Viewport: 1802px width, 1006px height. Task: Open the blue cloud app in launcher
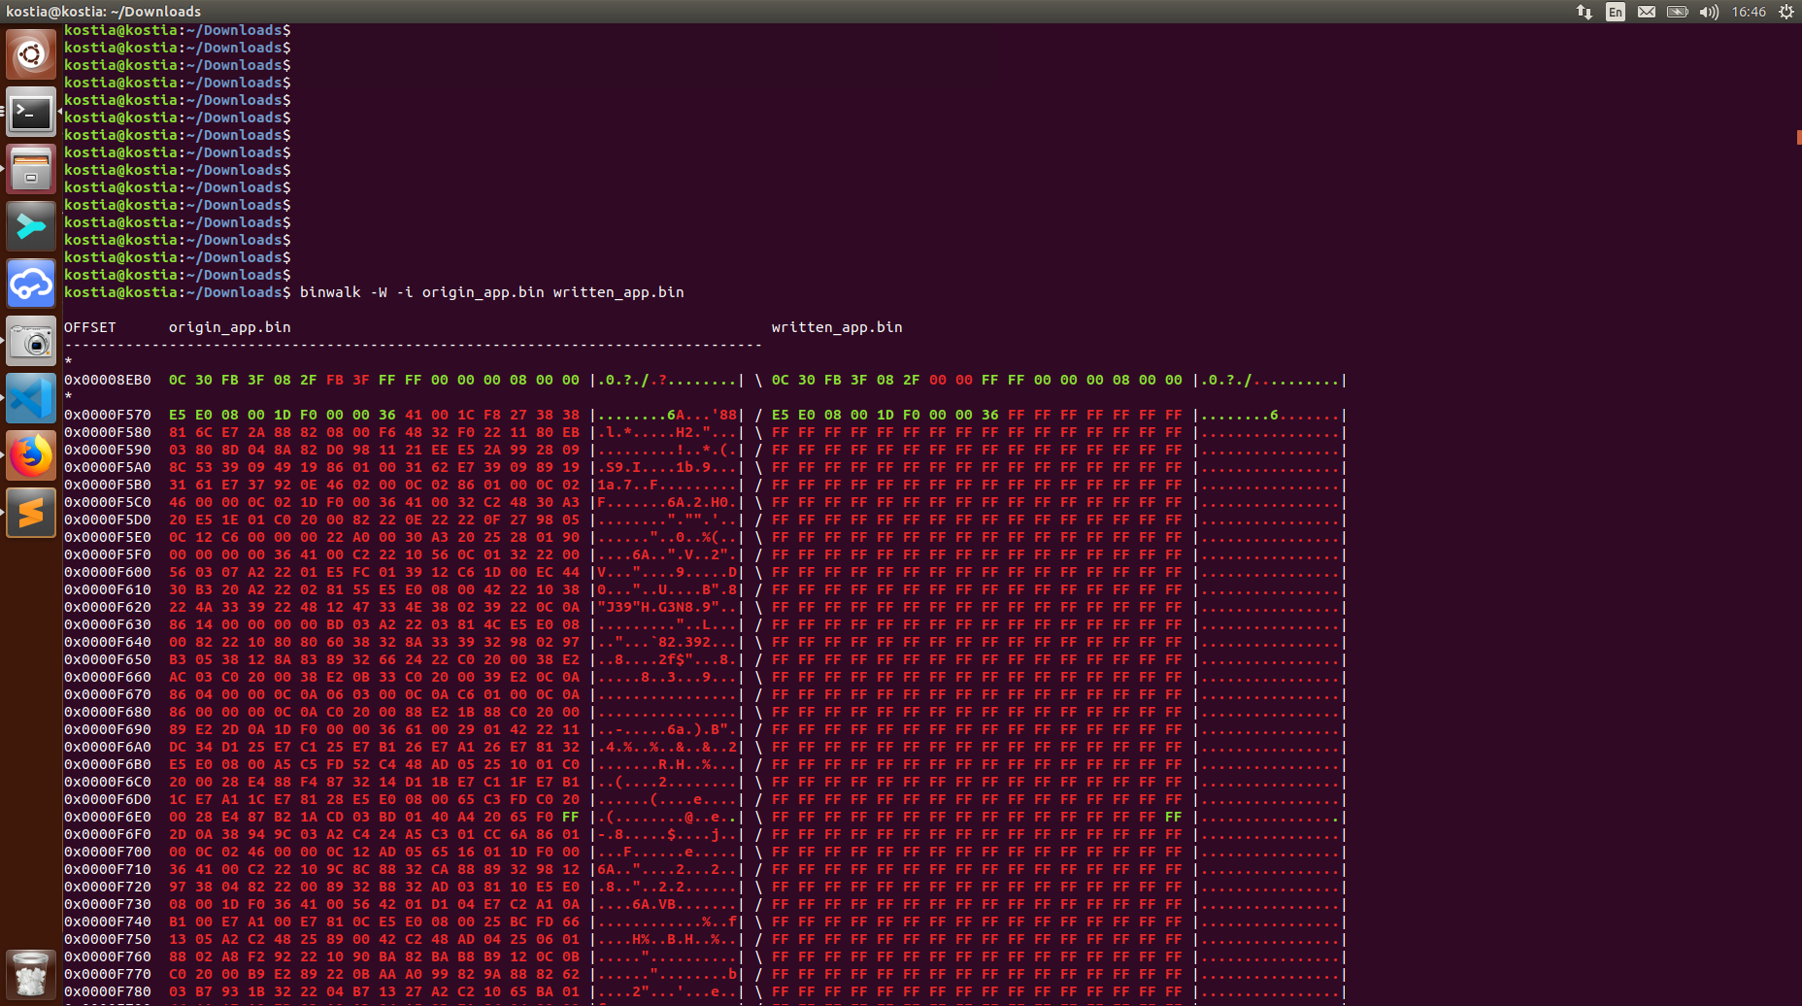[x=31, y=284]
